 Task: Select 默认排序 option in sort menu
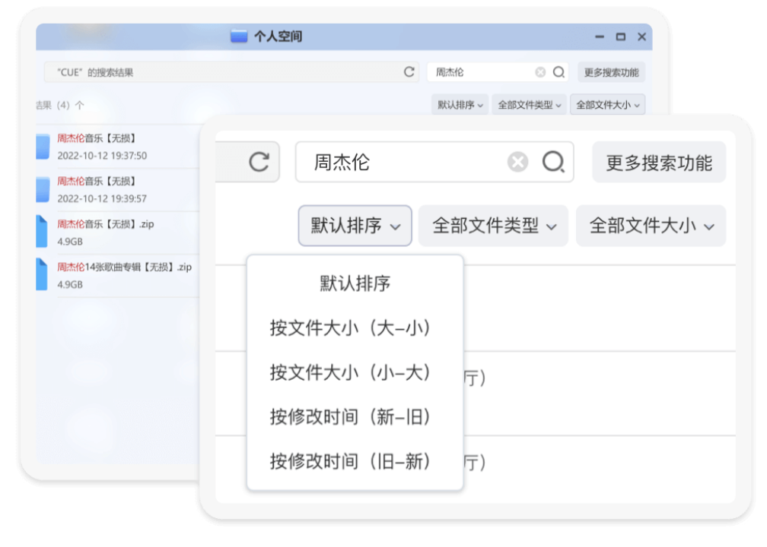[x=355, y=283]
